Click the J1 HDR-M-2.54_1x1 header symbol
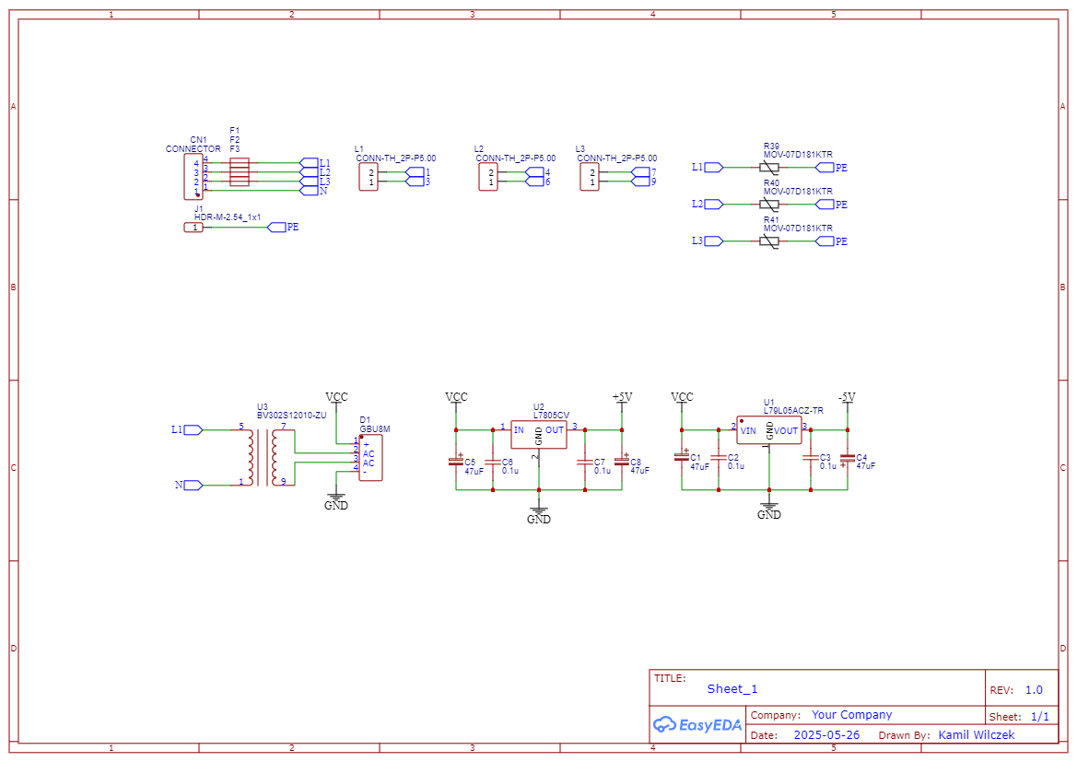The height and width of the screenshot is (762, 1077). [x=193, y=228]
